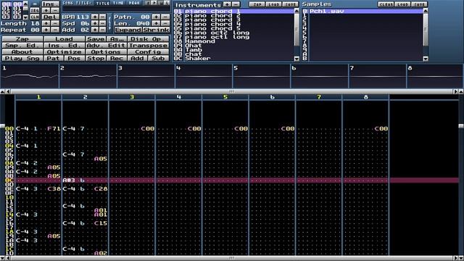Click Instruments list scroll-up arrow
Image resolution: width=464 pixels, height=261 pixels.
point(297,11)
